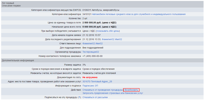
Task: Click label 'Размер задатка'
Action: (73, 65)
